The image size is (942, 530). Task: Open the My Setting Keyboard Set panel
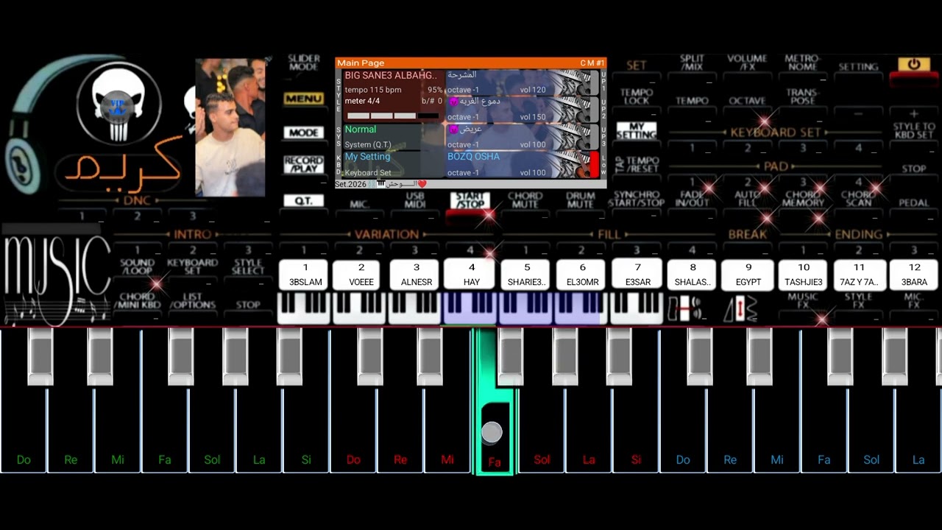point(393,165)
